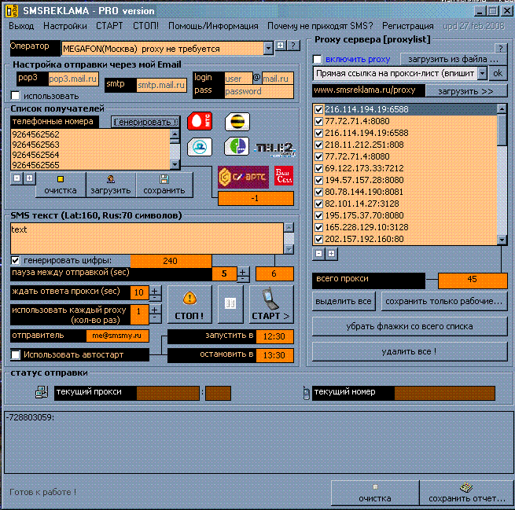The width and height of the screenshot is (515, 510).
Task: Click убрать флажки со всего списка
Action: tap(410, 327)
